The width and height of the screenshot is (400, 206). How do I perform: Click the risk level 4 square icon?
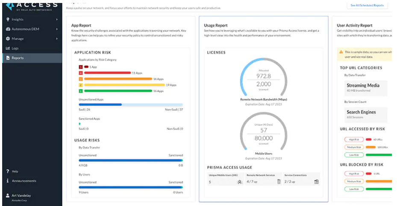(x=81, y=73)
